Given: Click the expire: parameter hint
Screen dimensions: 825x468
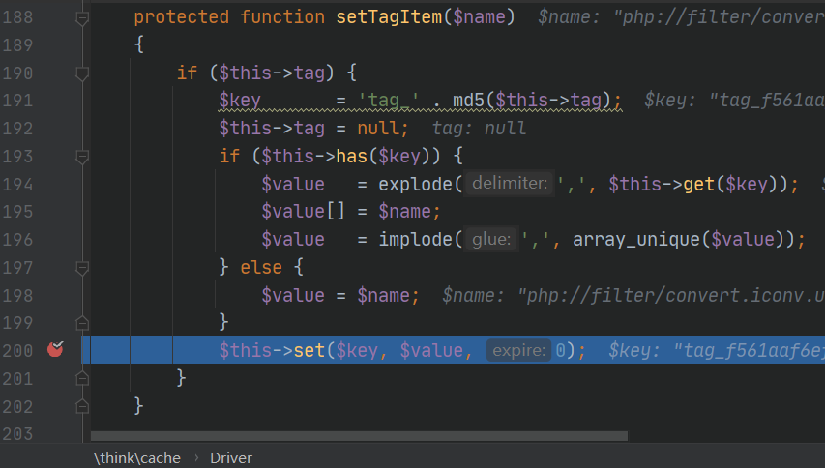Looking at the screenshot, I should (x=518, y=350).
